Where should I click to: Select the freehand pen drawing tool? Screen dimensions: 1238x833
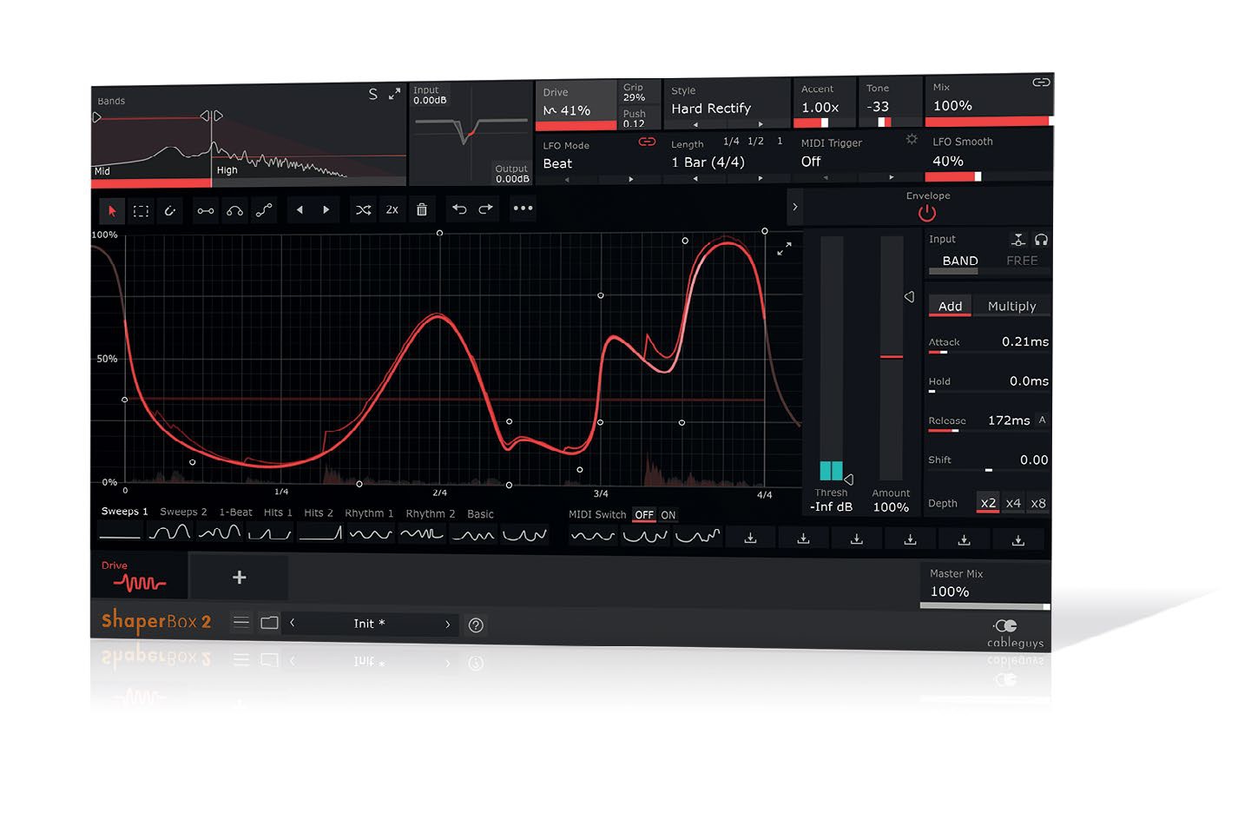(x=170, y=210)
